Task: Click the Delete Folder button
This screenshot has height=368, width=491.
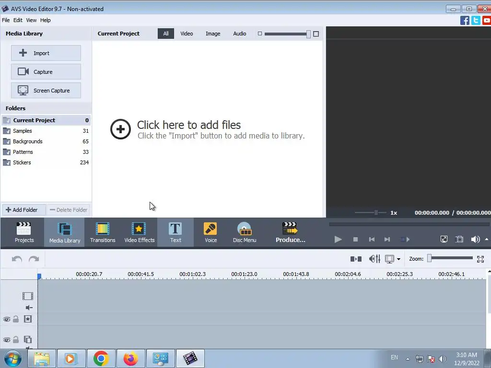Action: point(69,210)
